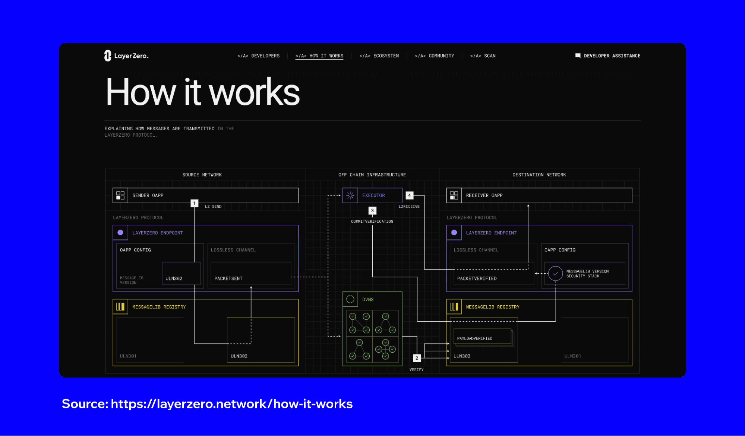Toggle the HOW IT WORKS nav item
The image size is (745, 436).
pos(319,55)
